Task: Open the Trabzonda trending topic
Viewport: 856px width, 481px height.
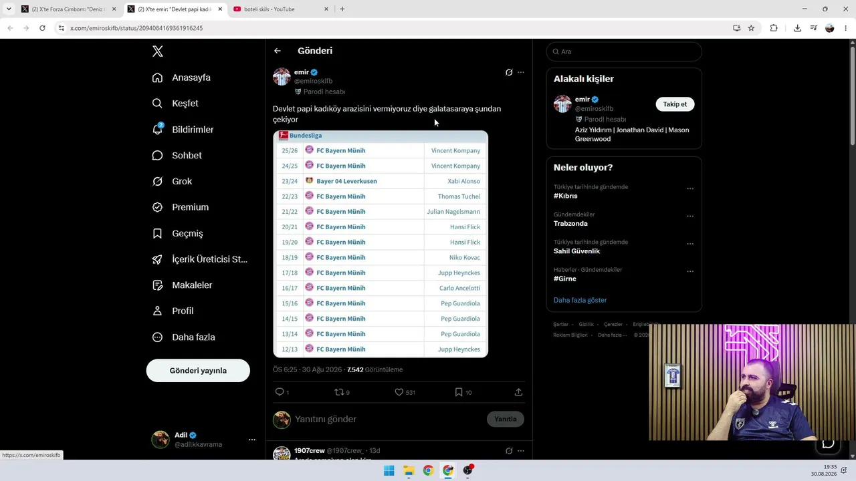Action: [570, 224]
